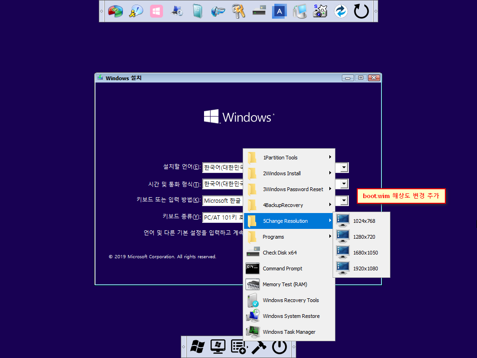Open the list with plus sign icon
Image resolution: width=477 pixels, height=358 pixels.
239,347
